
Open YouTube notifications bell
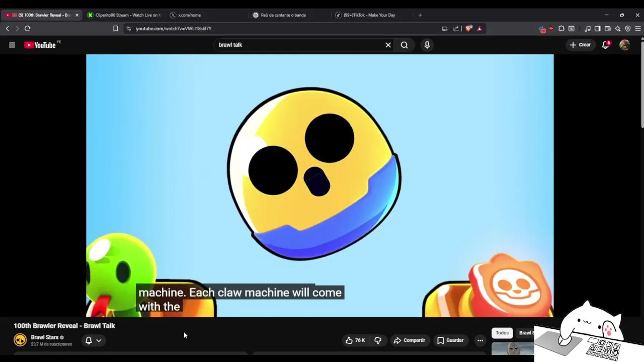606,45
